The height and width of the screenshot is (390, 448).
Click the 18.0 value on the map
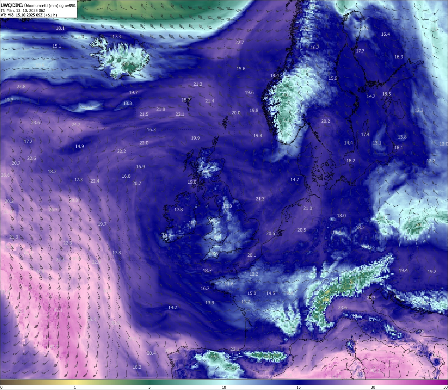(x=341, y=216)
